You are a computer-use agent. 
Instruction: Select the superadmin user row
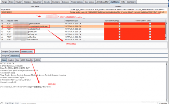click(x=84, y=10)
